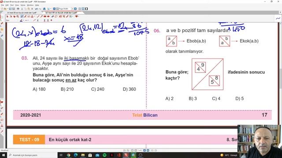Viewport: 282px width, 158px height.
Task: Select the Text box tool
Action: point(29,17)
